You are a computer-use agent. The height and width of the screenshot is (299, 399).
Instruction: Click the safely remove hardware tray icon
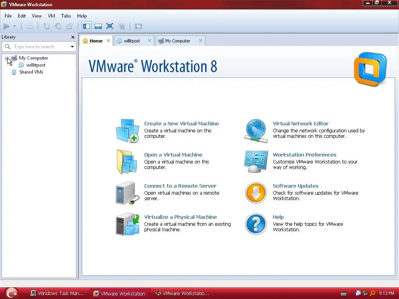click(365, 293)
